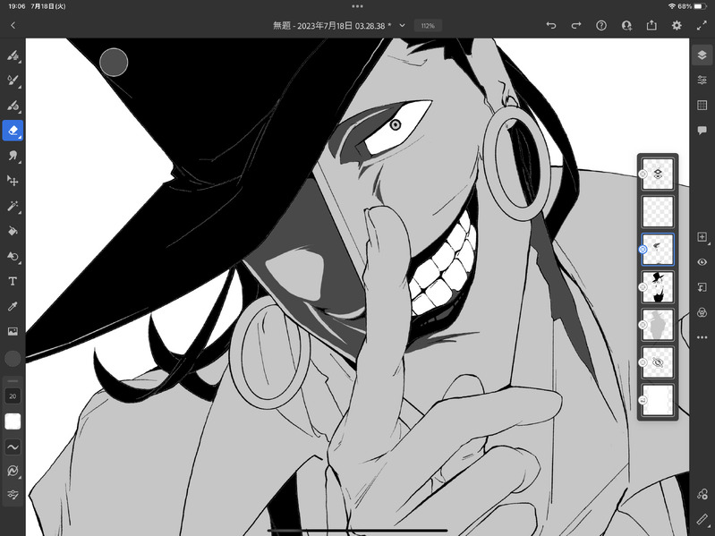Click the clip layer arrow icon
The width and height of the screenshot is (715, 536).
702,287
